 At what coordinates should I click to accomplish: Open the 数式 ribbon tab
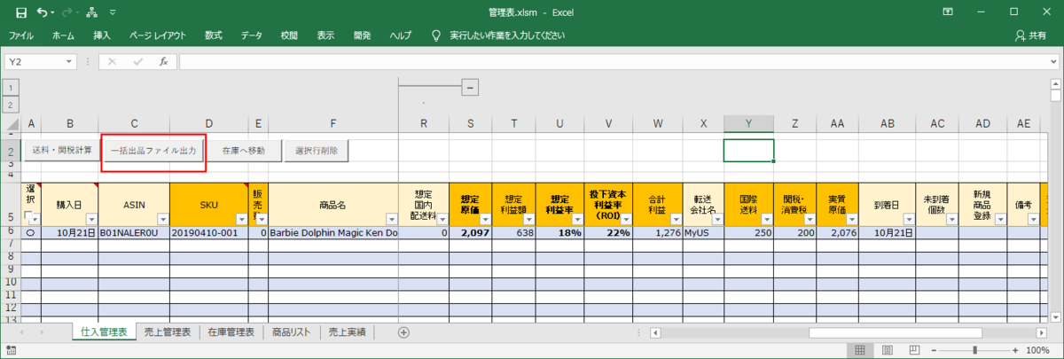[x=213, y=35]
